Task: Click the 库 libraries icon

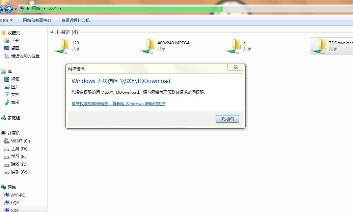Action: pyautogui.click(x=3, y=72)
